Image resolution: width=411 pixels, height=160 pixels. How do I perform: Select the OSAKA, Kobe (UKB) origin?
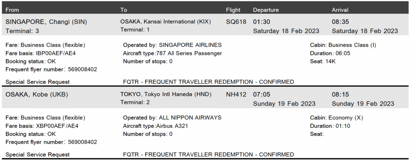point(37,95)
